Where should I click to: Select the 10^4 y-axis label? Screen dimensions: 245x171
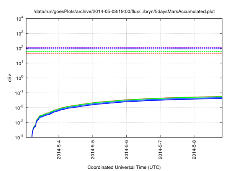(20, 19)
